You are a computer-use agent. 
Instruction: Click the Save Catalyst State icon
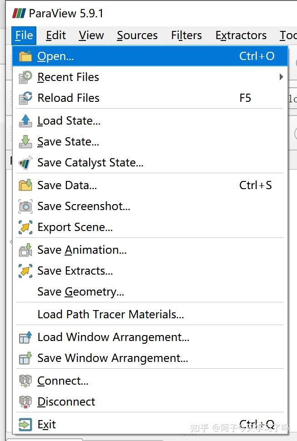pyautogui.click(x=25, y=163)
